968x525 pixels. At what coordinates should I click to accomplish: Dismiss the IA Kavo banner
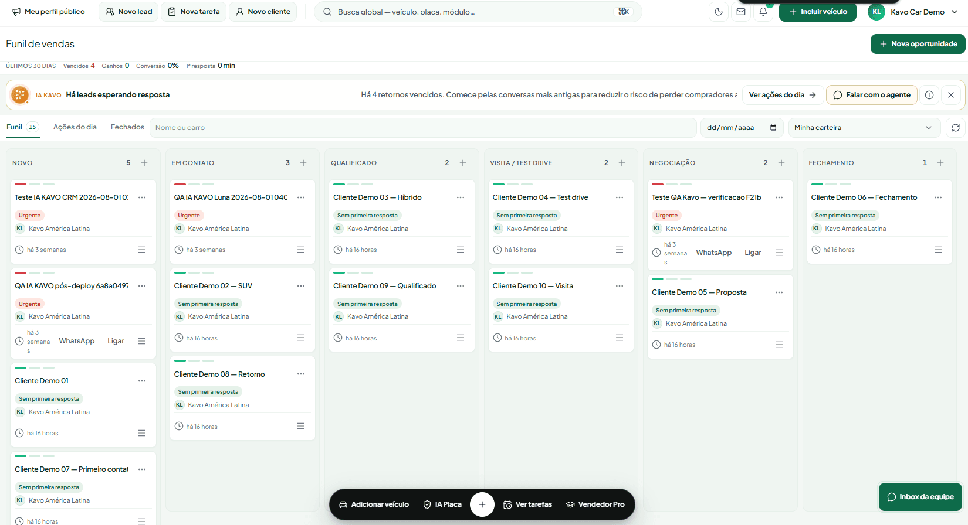pos(951,95)
